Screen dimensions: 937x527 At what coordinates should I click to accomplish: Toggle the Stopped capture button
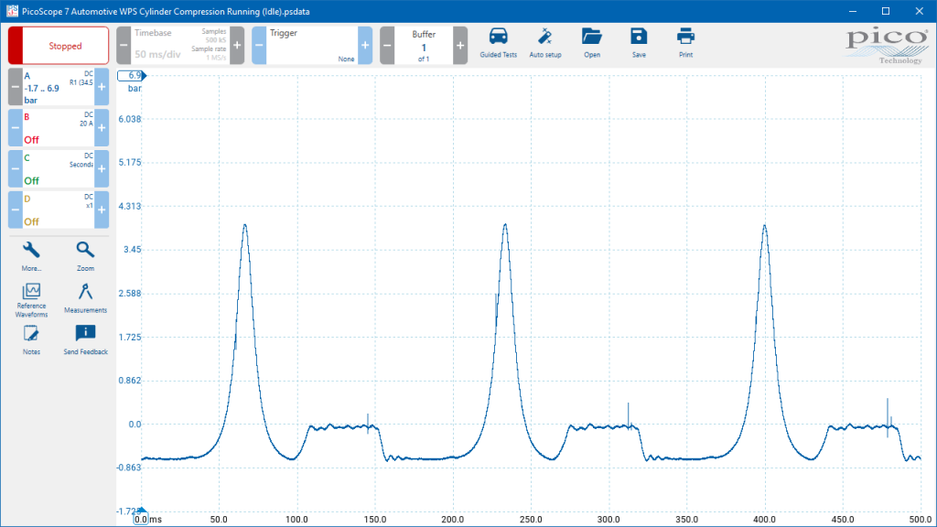59,46
